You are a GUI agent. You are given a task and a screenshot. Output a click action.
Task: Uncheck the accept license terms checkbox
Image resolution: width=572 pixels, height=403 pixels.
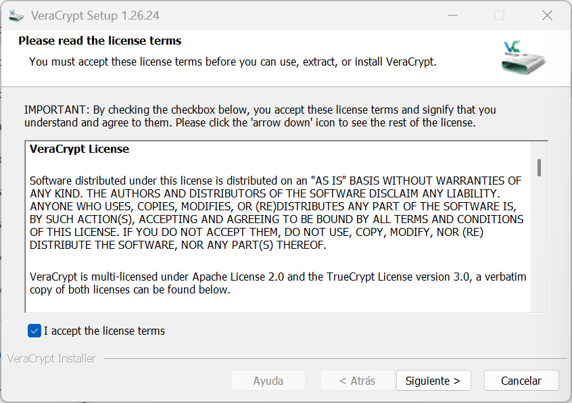click(34, 331)
